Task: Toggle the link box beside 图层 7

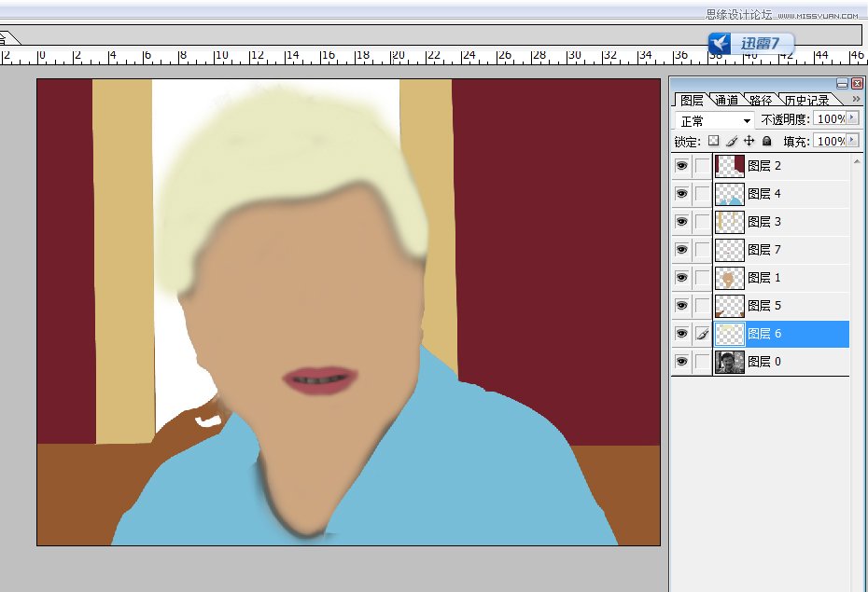Action: 703,250
